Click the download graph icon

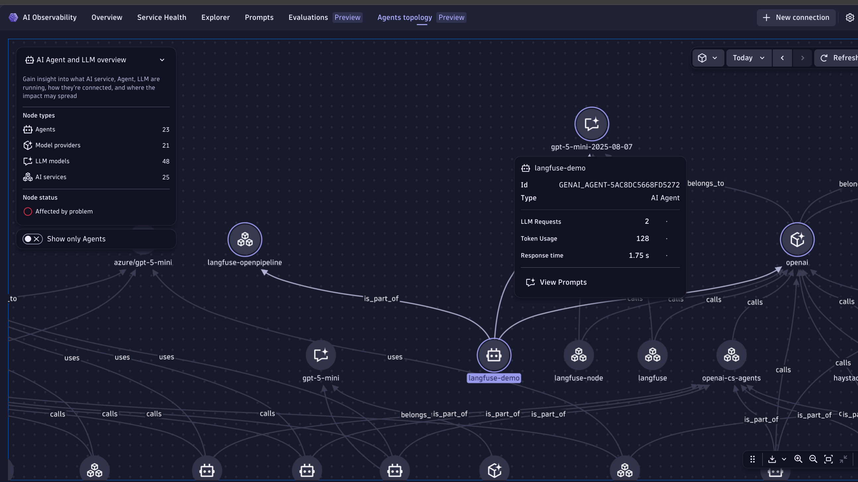(x=772, y=459)
